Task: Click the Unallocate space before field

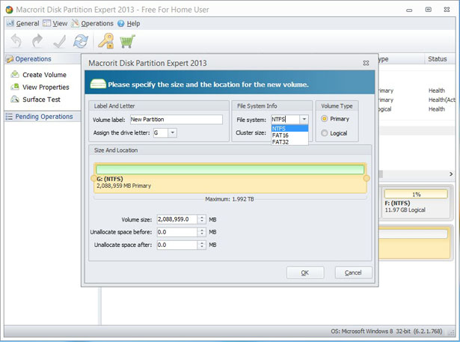Action: point(177,232)
